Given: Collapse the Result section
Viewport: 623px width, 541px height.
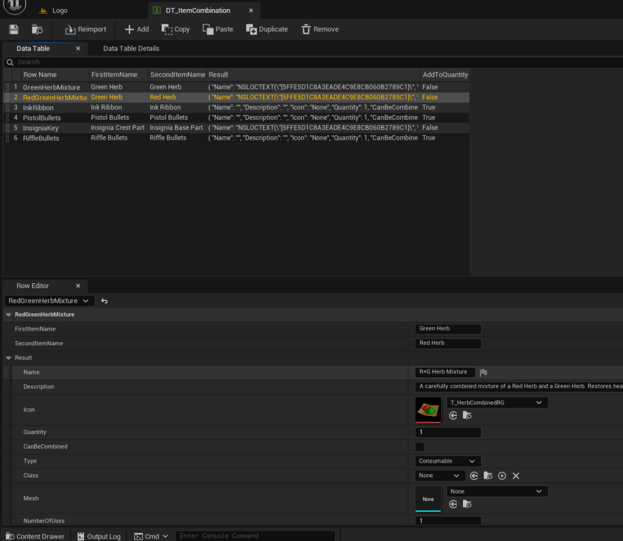Looking at the screenshot, I should 9,358.
